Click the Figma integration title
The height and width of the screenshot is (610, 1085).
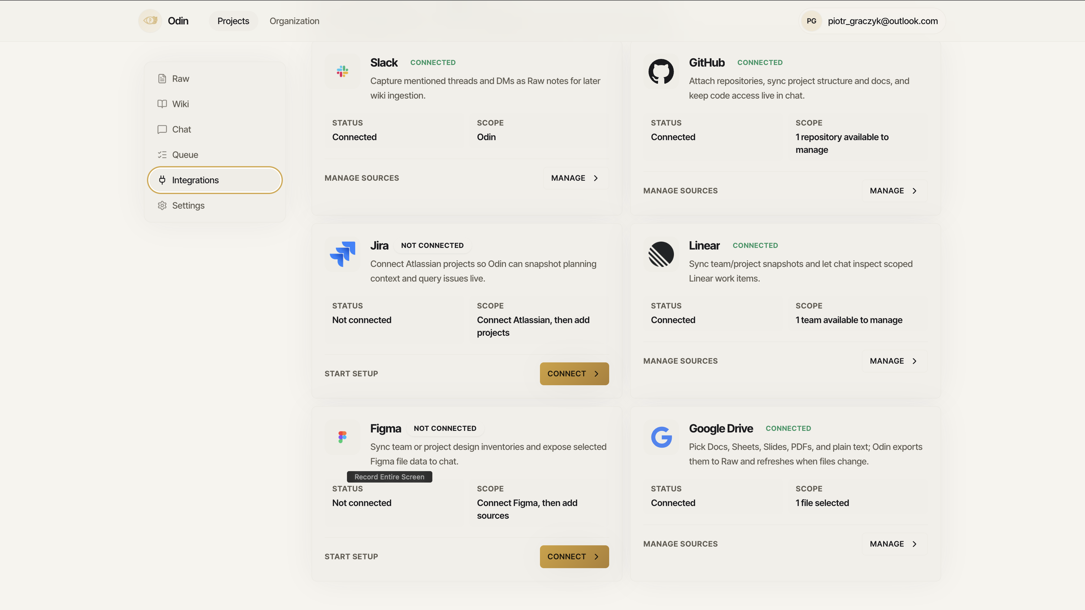386,428
